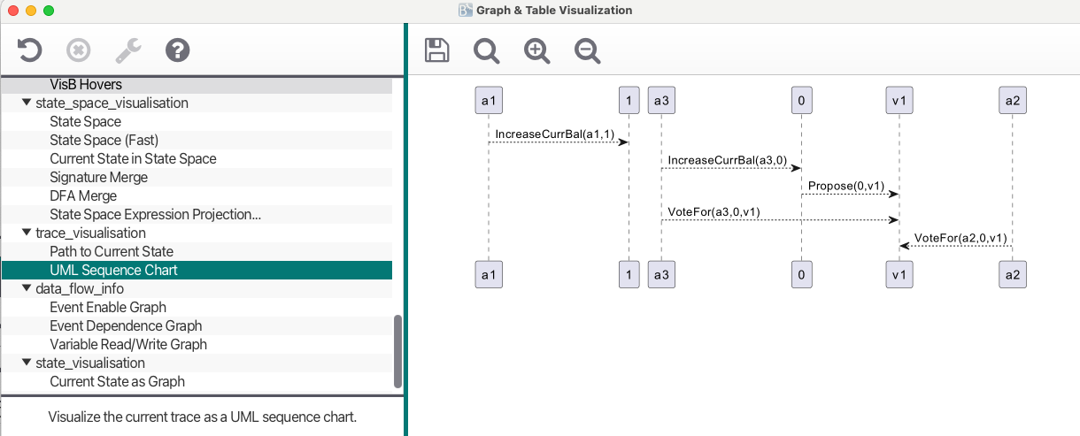Open the wrench settings icon
Image resolution: width=1080 pixels, height=436 pixels.
tap(128, 50)
